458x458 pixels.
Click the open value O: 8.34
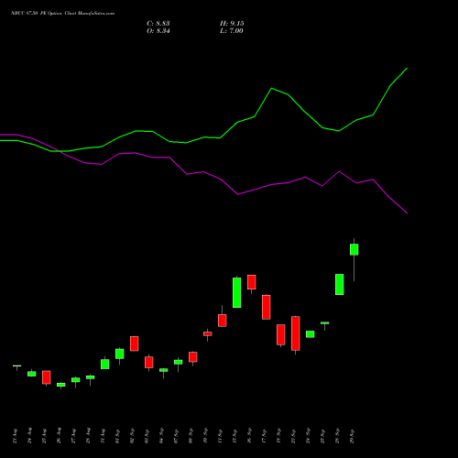[x=158, y=31]
